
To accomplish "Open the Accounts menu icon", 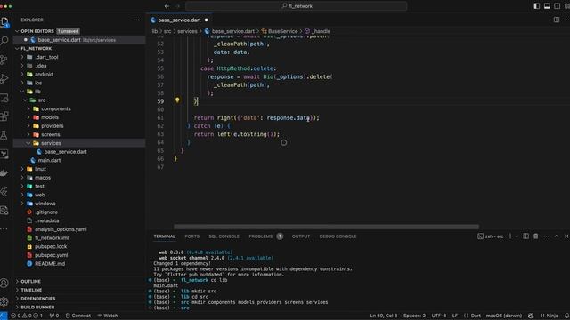I will pyautogui.click(x=4, y=283).
